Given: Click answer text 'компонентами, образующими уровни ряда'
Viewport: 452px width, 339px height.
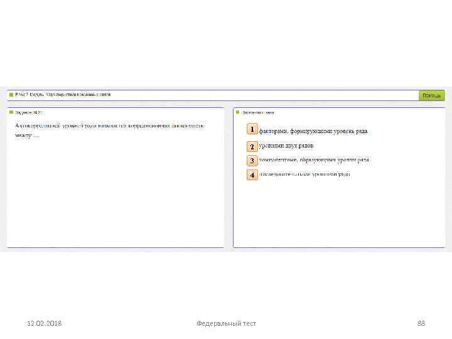Looking at the screenshot, I should tap(314, 159).
